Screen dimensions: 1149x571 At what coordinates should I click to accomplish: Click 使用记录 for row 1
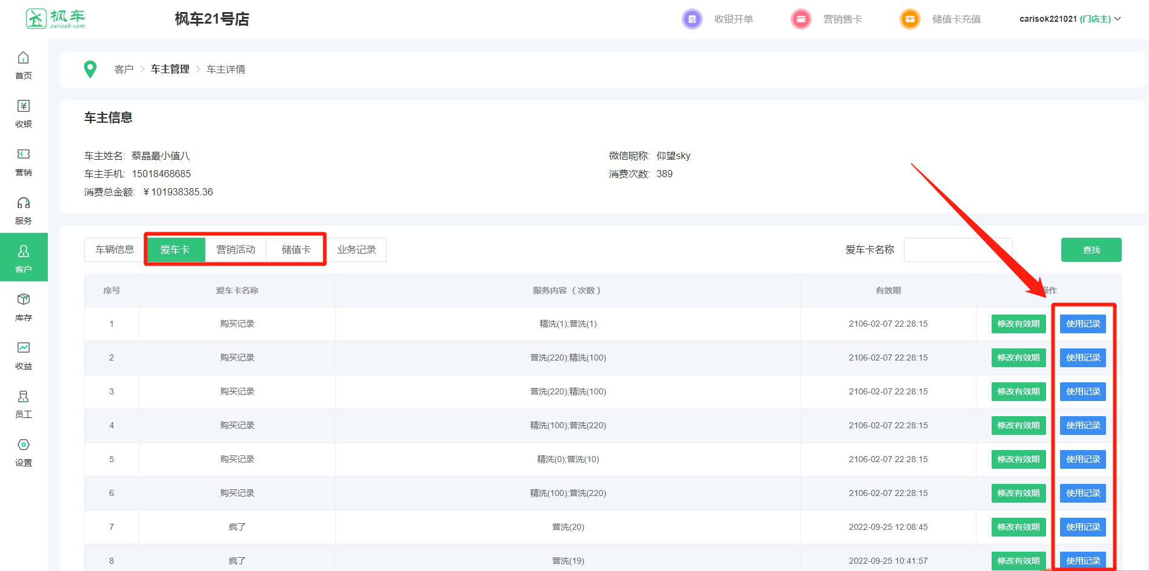tap(1083, 324)
